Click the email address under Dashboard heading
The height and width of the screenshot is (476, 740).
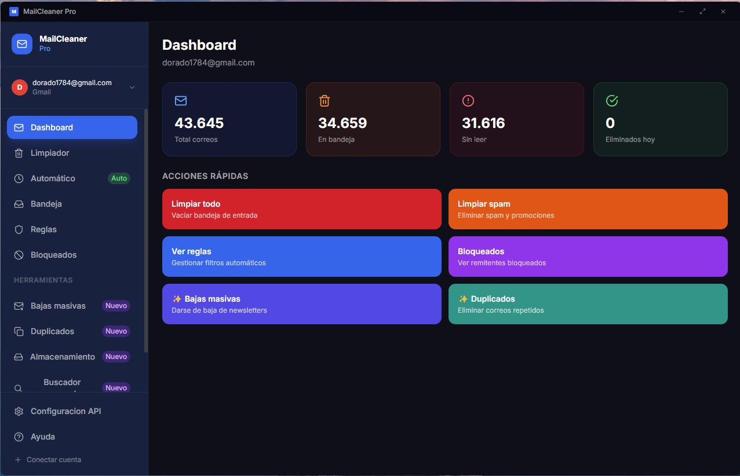(x=209, y=63)
